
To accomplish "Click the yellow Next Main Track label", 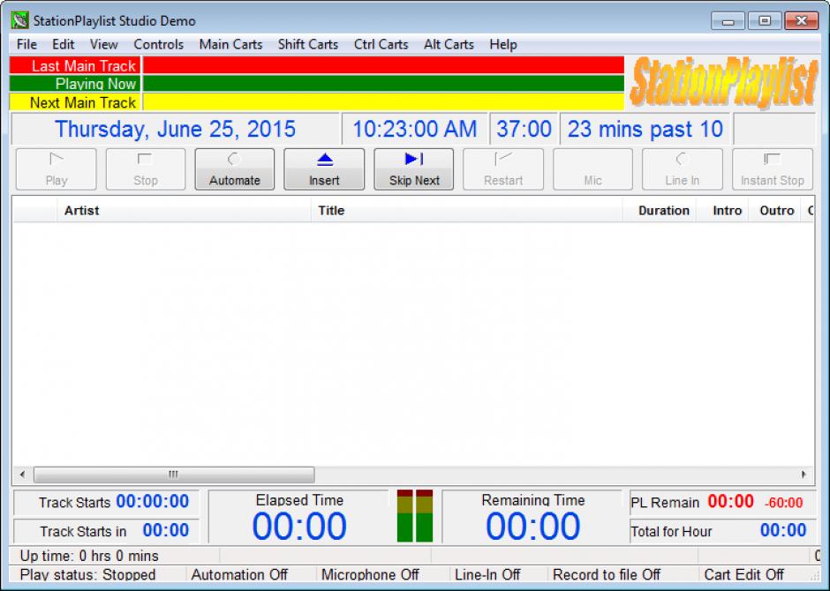I will [x=75, y=102].
